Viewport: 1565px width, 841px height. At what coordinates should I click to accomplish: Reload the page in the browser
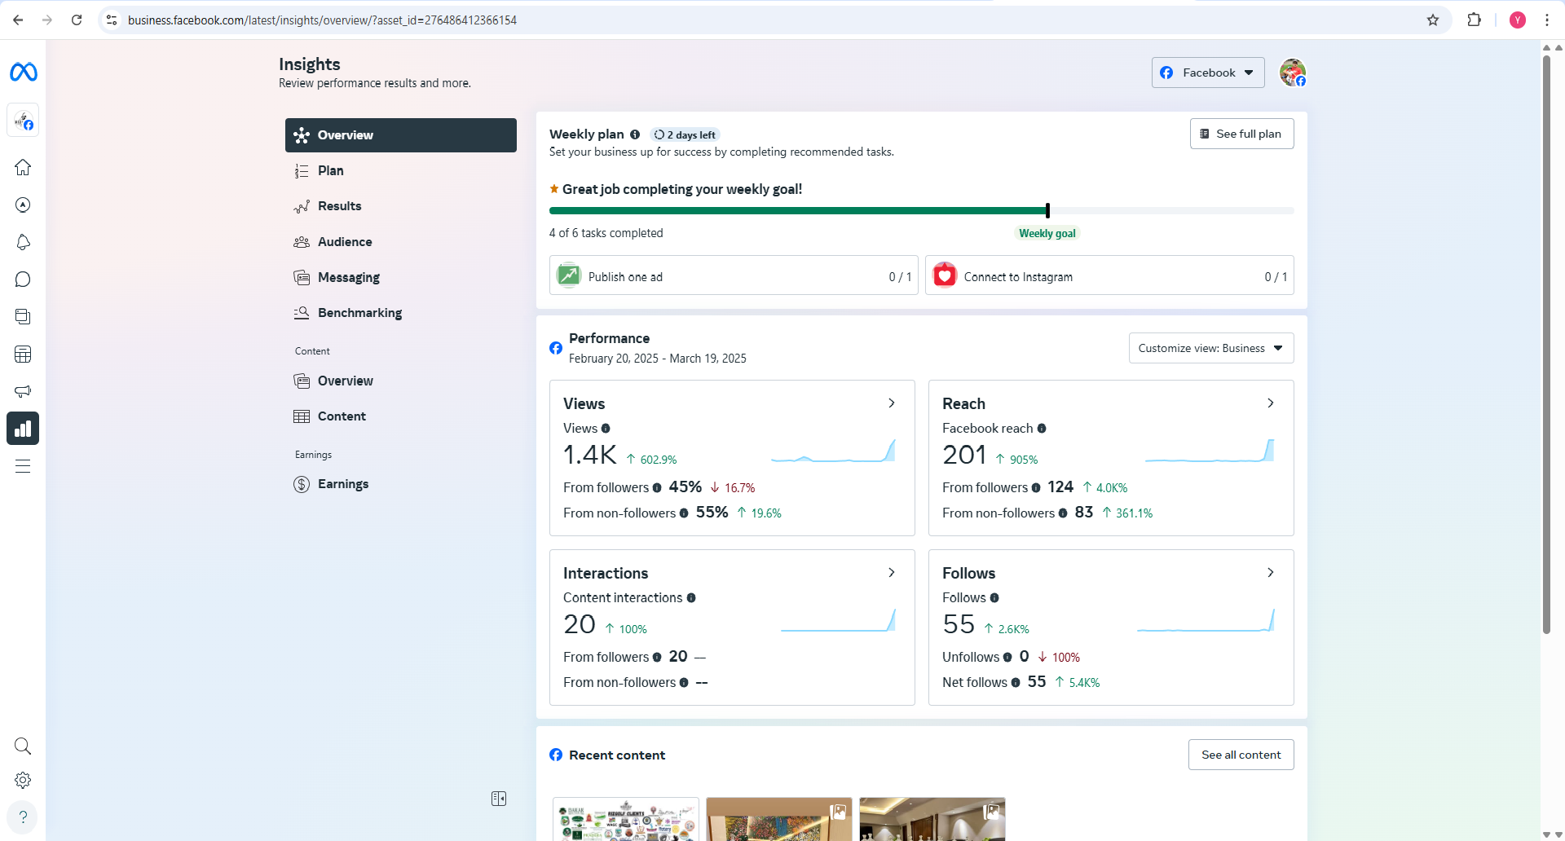[77, 20]
